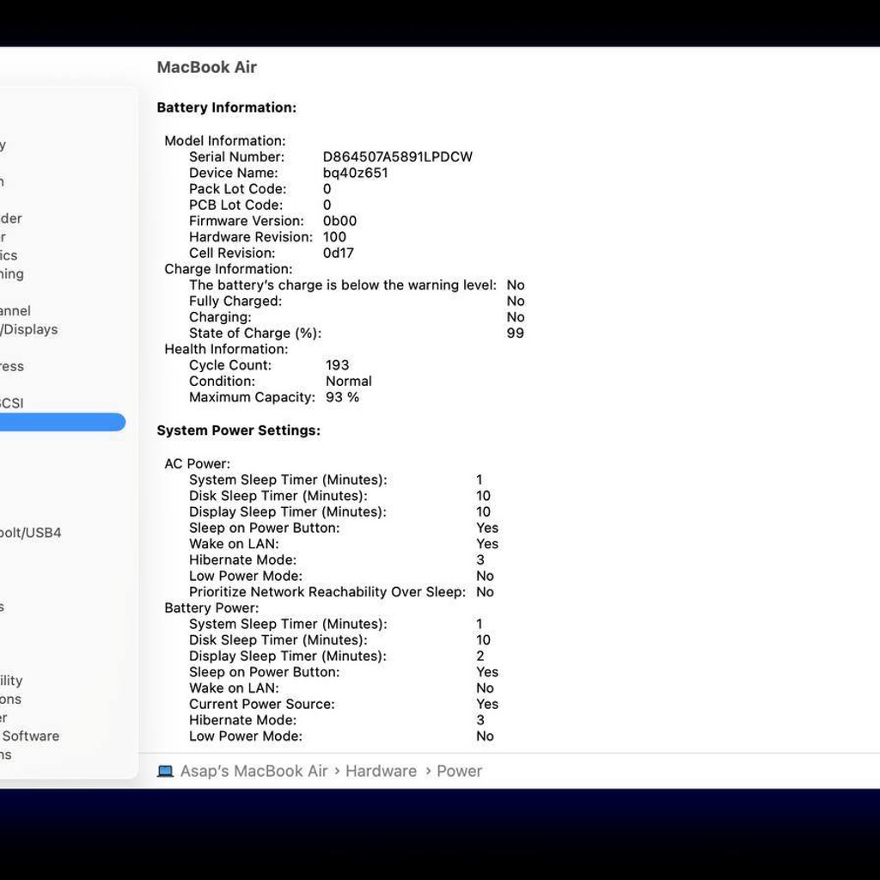Viewport: 880px width, 880px height.
Task: Open the Thunderbolt/USB4 sidebar entry ending in 'bolt/USB4'
Action: 30,533
